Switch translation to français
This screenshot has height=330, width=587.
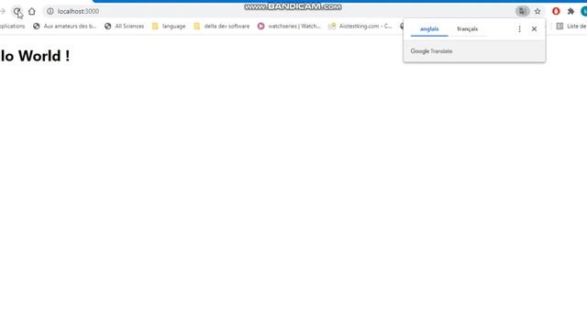click(x=467, y=28)
